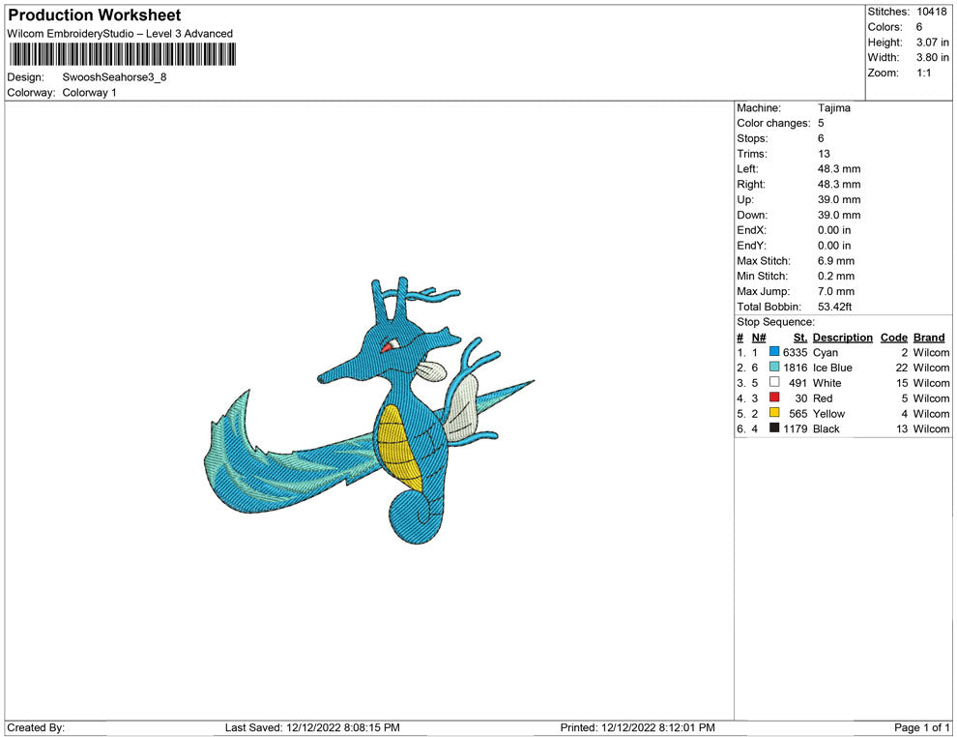Pick the Black color swatch

pyautogui.click(x=774, y=428)
